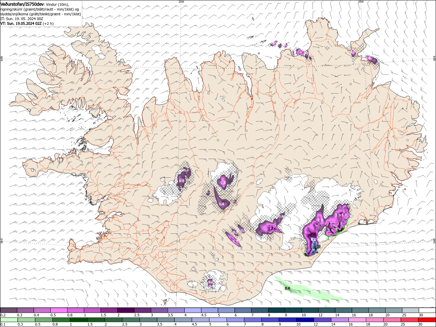436x327 pixels.
Task: Select the deep navy blue swatch labeled 10
Action: (x=305, y=320)
